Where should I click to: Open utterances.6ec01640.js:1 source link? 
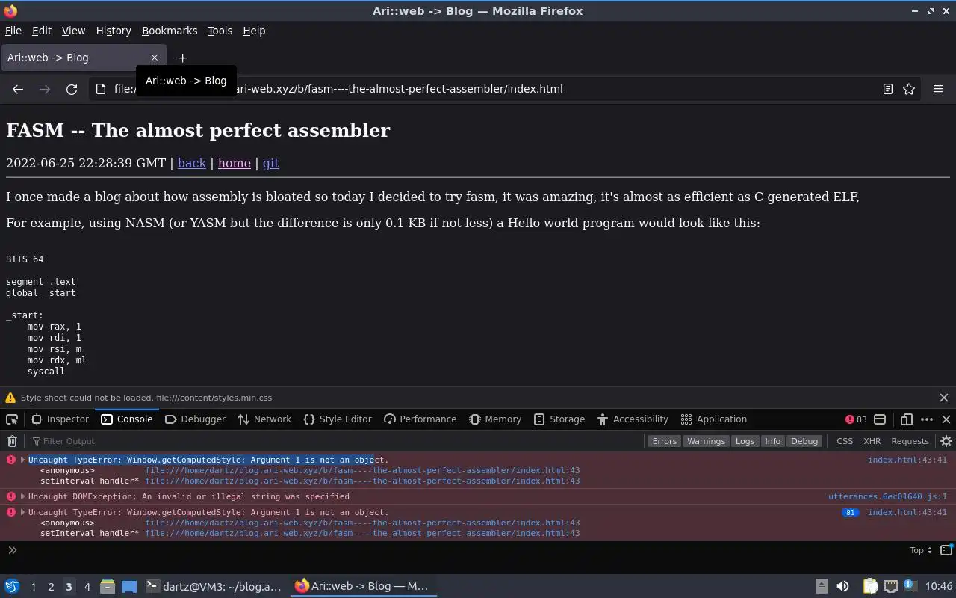point(887,496)
